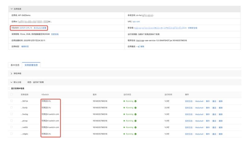Click the green check icon for instance fwcbg
Viewport: 251px width, 142px height.
point(135,114)
